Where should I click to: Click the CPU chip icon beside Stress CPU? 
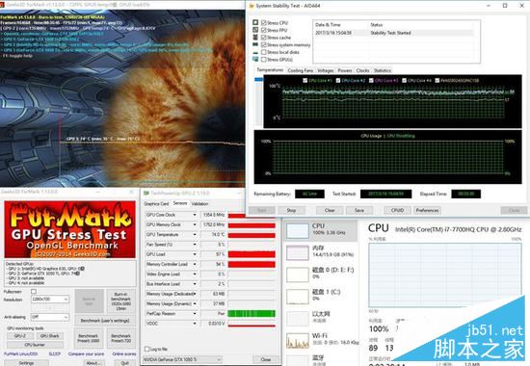[255, 23]
